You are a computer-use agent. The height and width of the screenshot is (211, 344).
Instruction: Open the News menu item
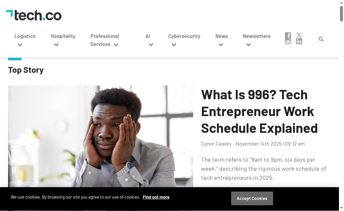(221, 36)
